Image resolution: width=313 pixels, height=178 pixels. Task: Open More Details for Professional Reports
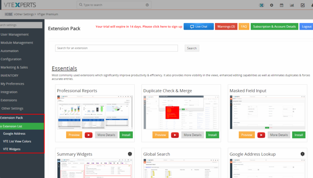tap(106, 135)
